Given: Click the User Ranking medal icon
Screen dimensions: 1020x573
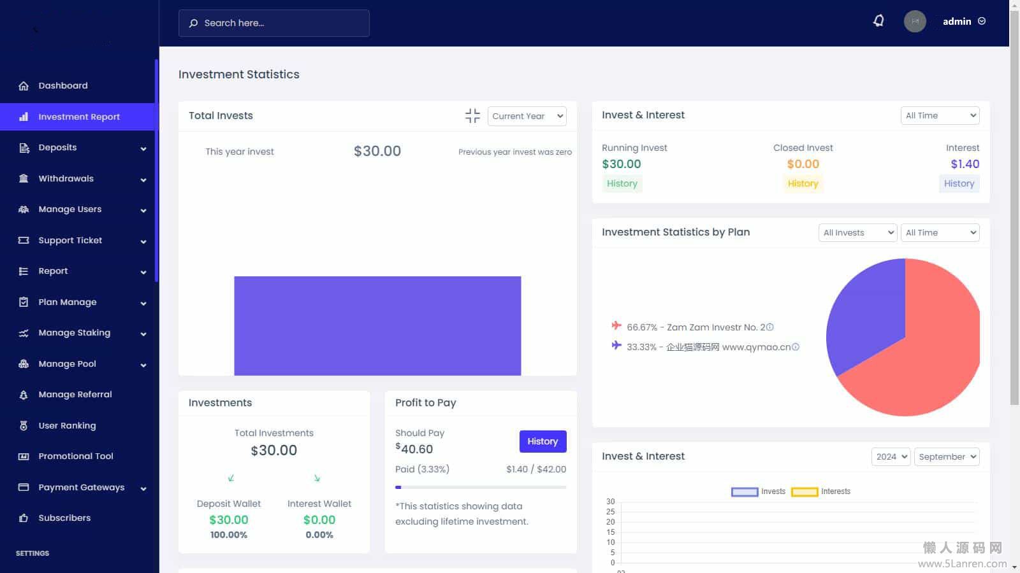Looking at the screenshot, I should (x=24, y=425).
